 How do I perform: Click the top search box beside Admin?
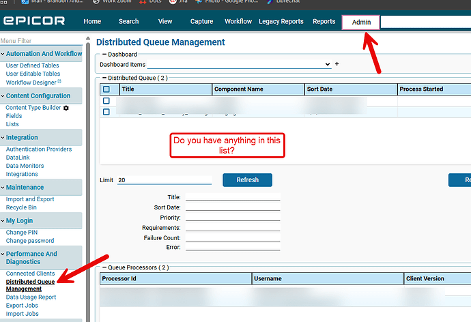426,23
